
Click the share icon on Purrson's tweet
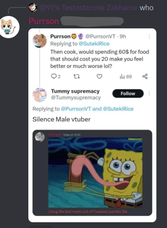(x=145, y=76)
